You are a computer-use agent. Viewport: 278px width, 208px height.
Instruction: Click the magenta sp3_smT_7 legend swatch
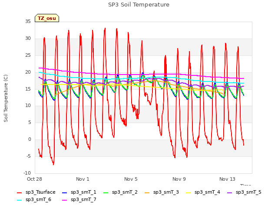[x=65, y=200]
